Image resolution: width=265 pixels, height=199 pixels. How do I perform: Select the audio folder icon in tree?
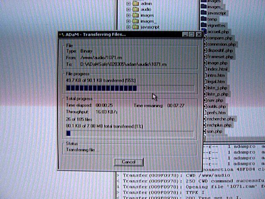(x=135, y=9)
